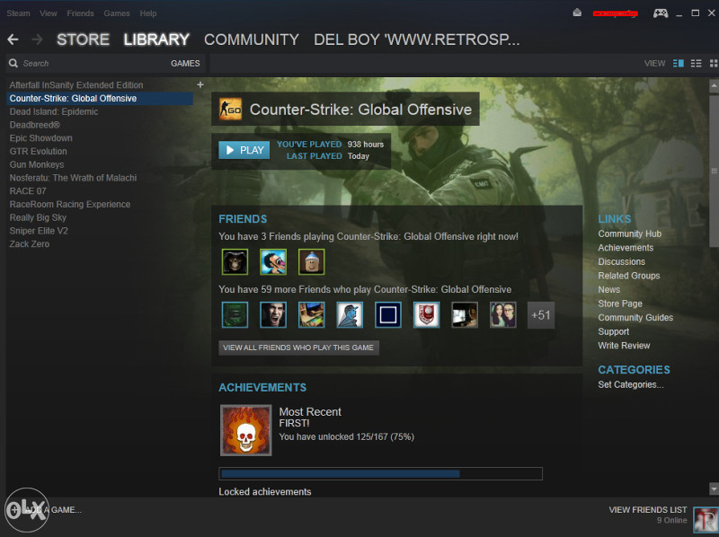Switch to grid view layout icon
This screenshot has height=537, width=719.
tap(714, 63)
